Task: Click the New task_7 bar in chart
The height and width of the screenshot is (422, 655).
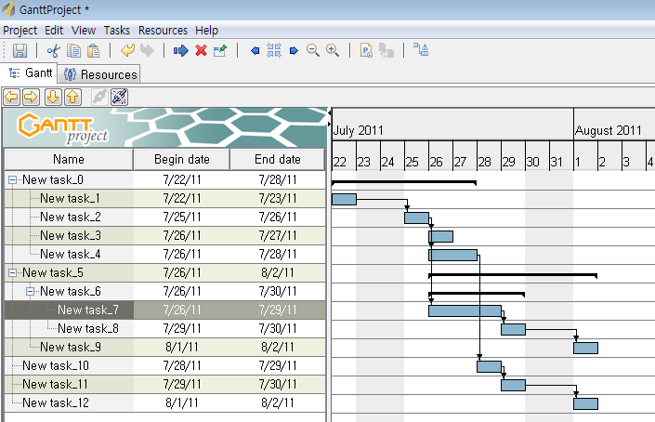Action: pos(465,310)
